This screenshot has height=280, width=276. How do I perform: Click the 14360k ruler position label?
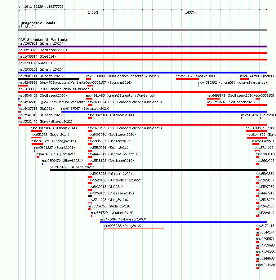point(93,12)
